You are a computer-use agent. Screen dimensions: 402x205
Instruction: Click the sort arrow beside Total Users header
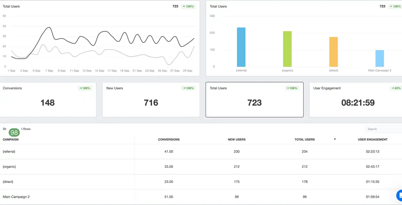click(335, 139)
